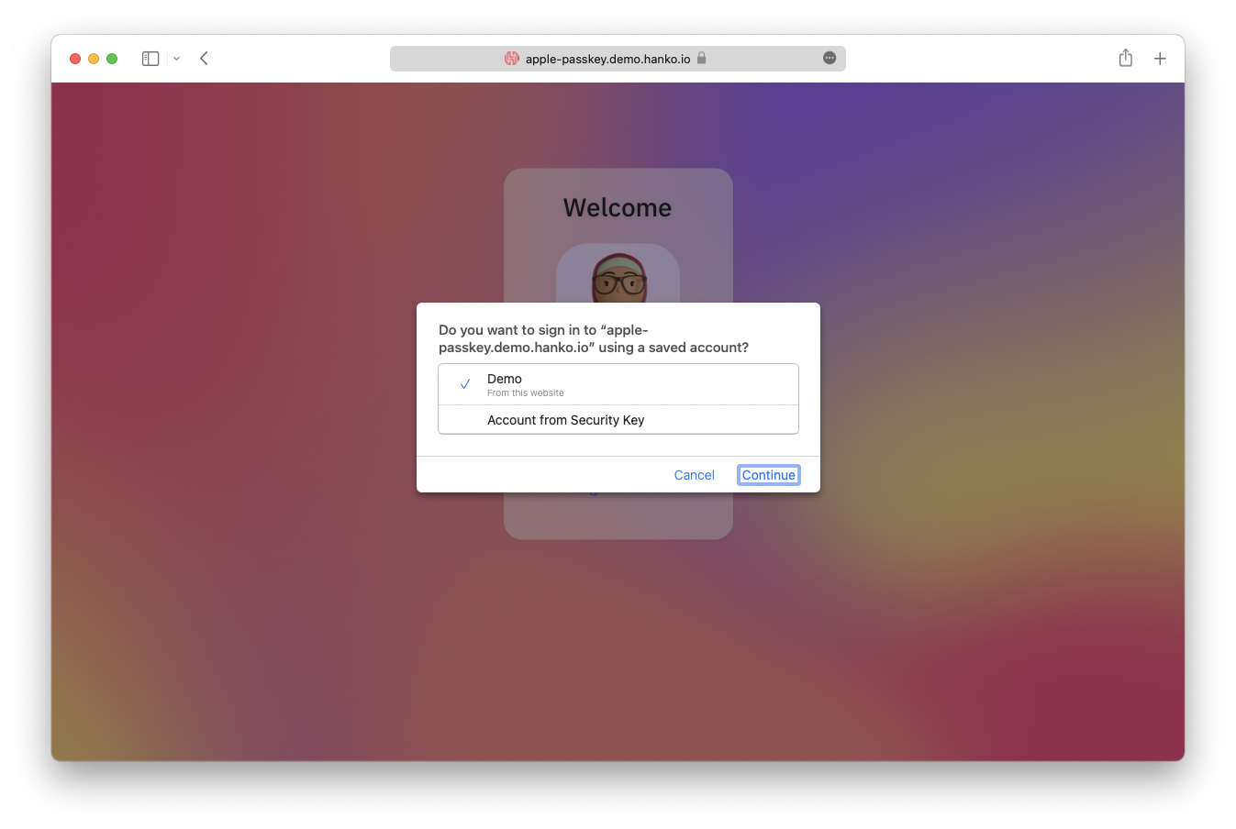Open the Share button in the toolbar
This screenshot has width=1236, height=829.
point(1126,58)
